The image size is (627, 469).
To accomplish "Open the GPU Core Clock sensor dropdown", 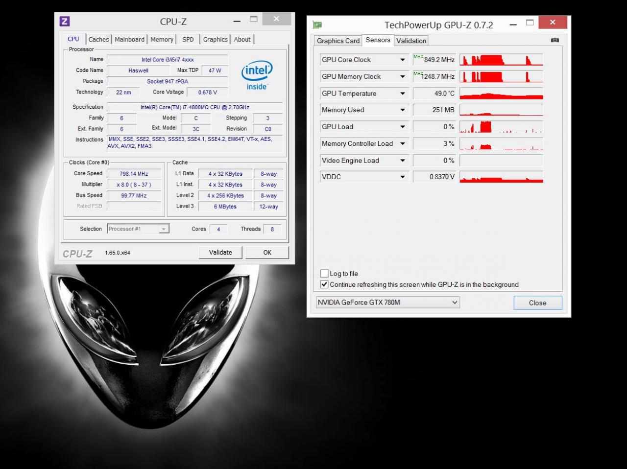I will pyautogui.click(x=403, y=60).
